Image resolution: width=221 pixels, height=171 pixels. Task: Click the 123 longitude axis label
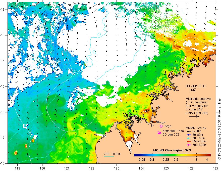[x=117, y=168]
